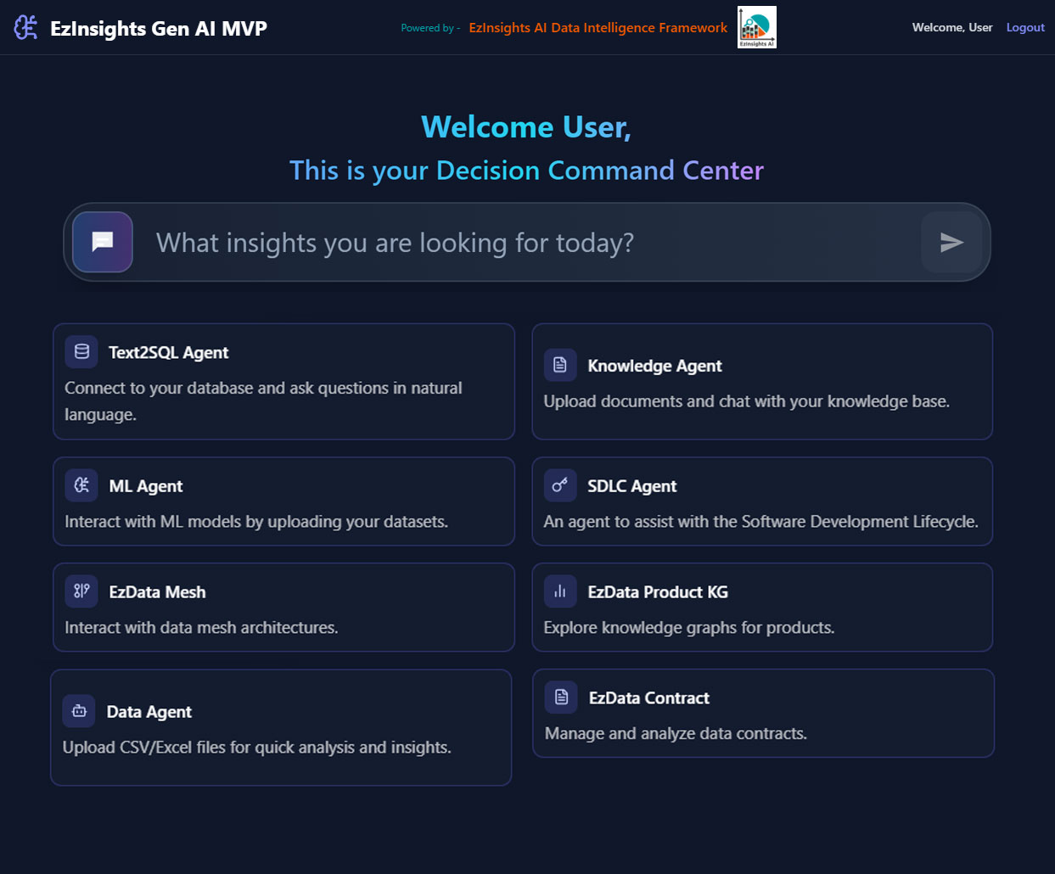Click the chat bubble icon in search bar
The image size is (1055, 874).
(x=103, y=242)
